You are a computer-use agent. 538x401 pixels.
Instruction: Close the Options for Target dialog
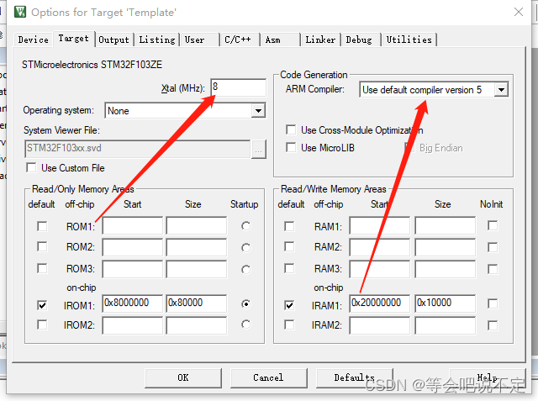coord(519,12)
